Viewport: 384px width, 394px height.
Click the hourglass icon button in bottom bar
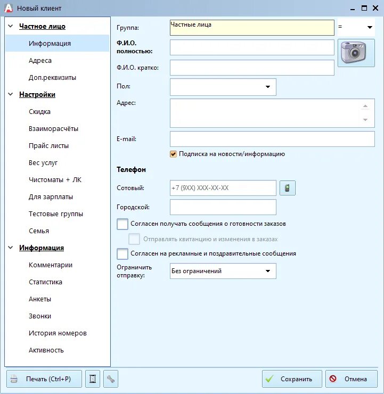pos(93,379)
